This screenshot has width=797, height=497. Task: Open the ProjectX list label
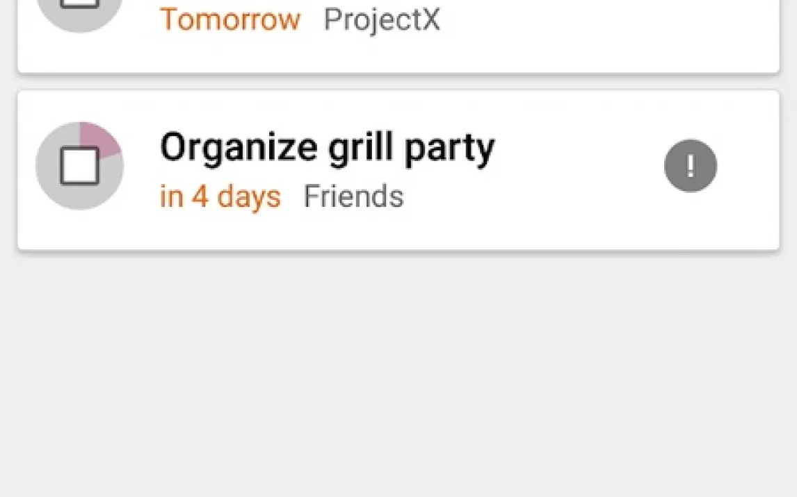click(382, 19)
